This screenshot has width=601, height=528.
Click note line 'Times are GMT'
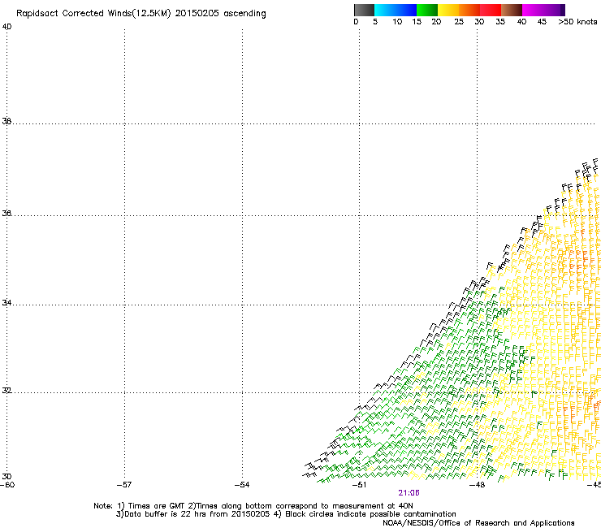tap(157, 506)
